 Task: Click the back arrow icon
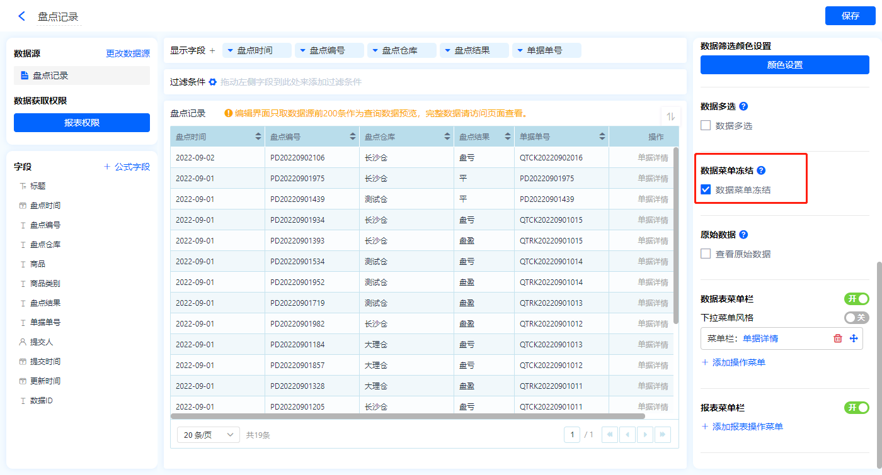pyautogui.click(x=22, y=16)
